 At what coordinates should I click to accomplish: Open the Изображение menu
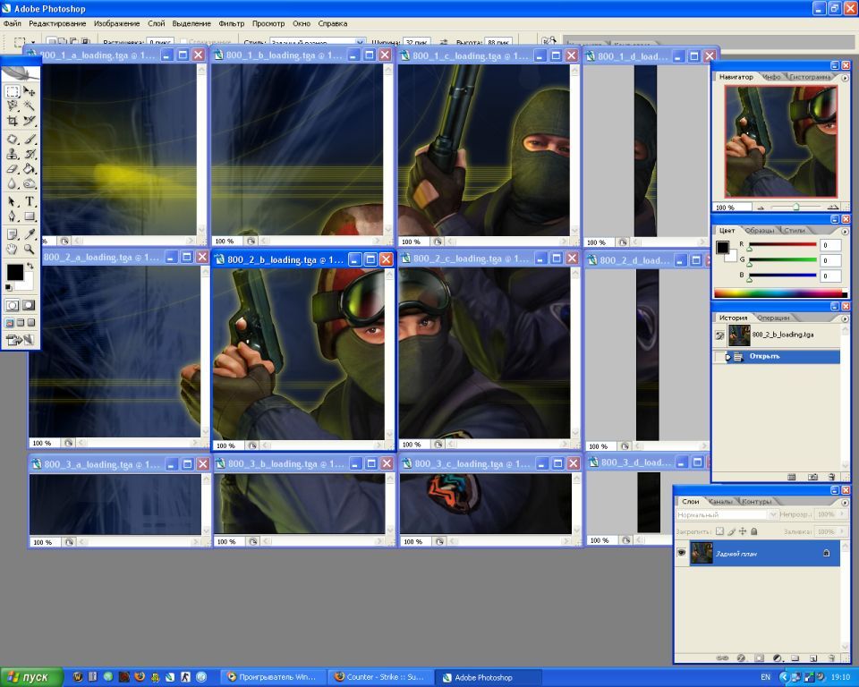click(116, 23)
